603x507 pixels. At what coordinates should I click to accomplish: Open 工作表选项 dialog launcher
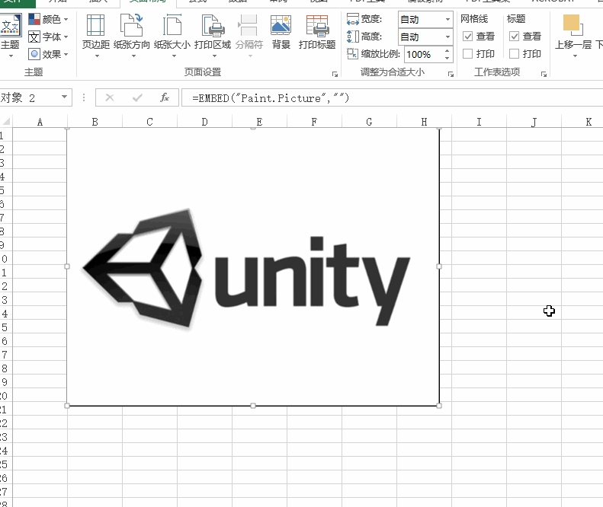544,74
